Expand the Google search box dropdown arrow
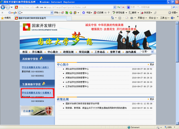This screenshot has width=179, height=129. click(x=52, y=13)
